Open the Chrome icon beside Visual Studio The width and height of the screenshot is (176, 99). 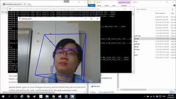coord(53,97)
